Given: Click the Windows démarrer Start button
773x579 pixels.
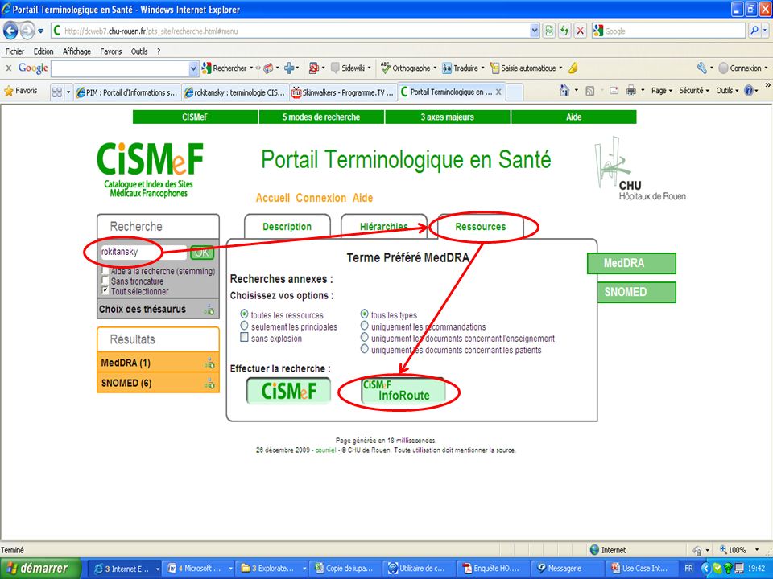Looking at the screenshot, I should [39, 569].
